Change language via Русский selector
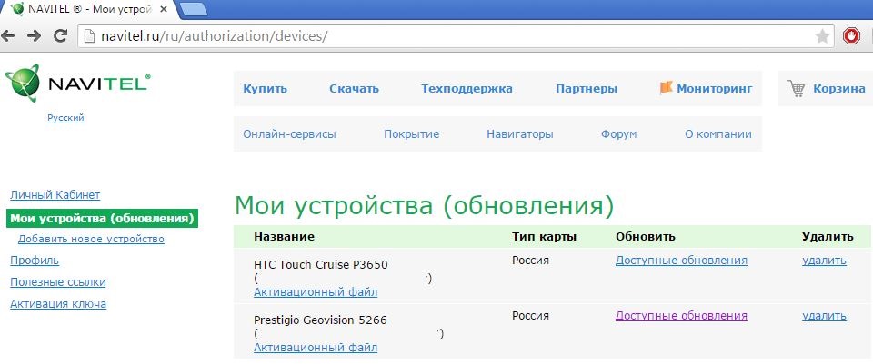Viewport: 873px width, 364px height. 65,118
